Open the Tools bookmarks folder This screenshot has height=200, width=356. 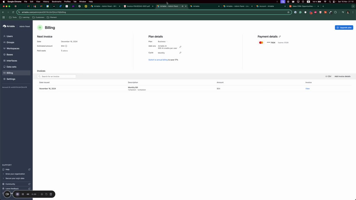click(13, 17)
